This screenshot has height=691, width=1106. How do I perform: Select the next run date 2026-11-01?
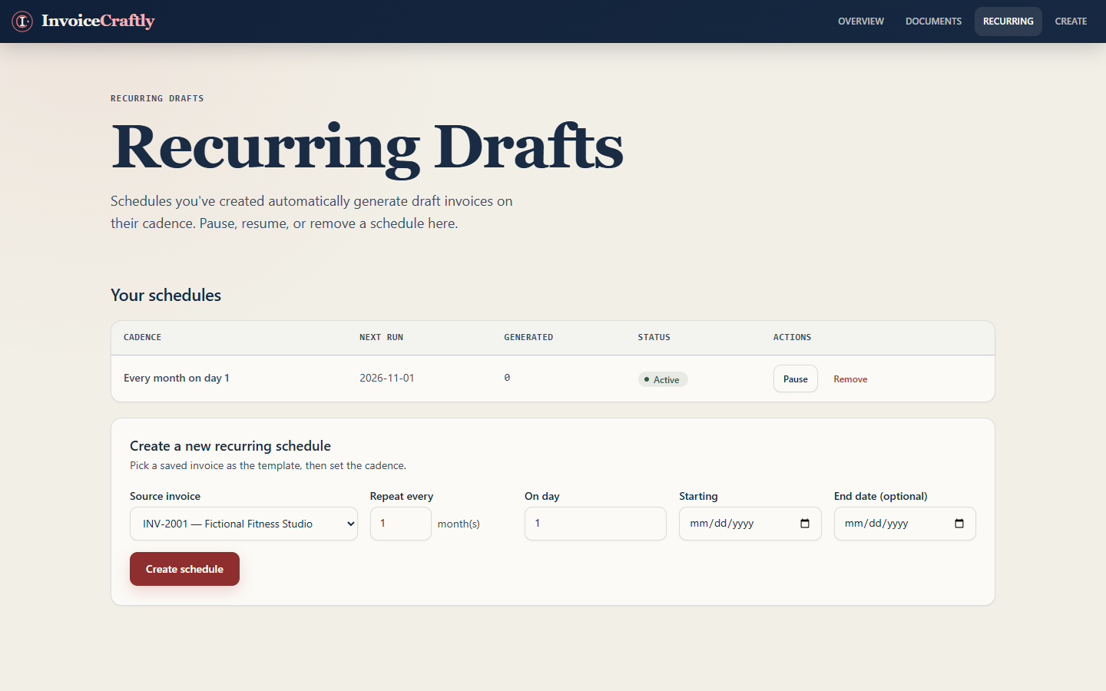tap(387, 378)
